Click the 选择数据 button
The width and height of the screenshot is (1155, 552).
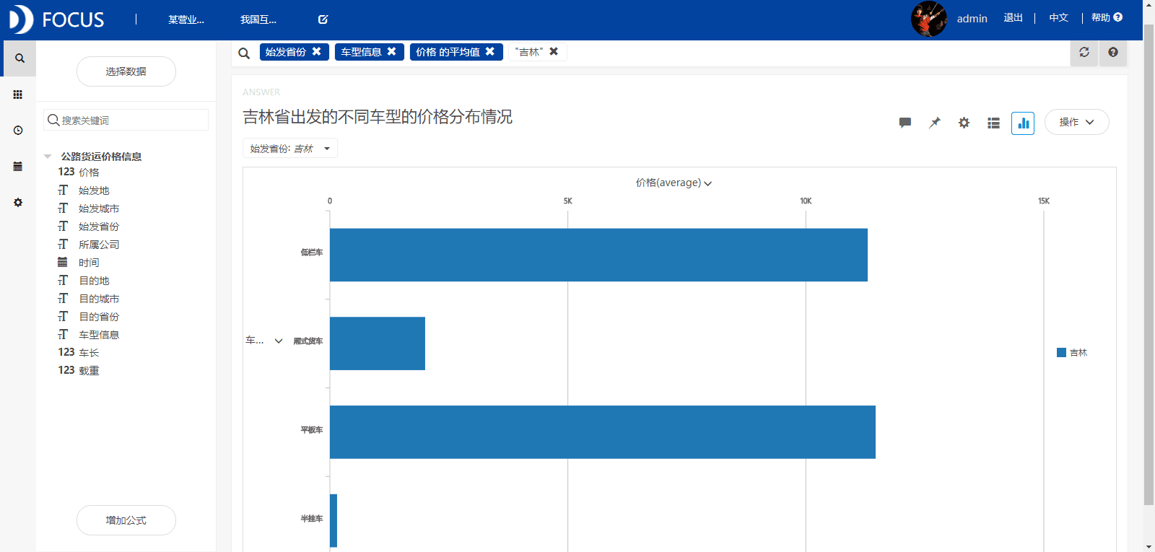point(126,71)
